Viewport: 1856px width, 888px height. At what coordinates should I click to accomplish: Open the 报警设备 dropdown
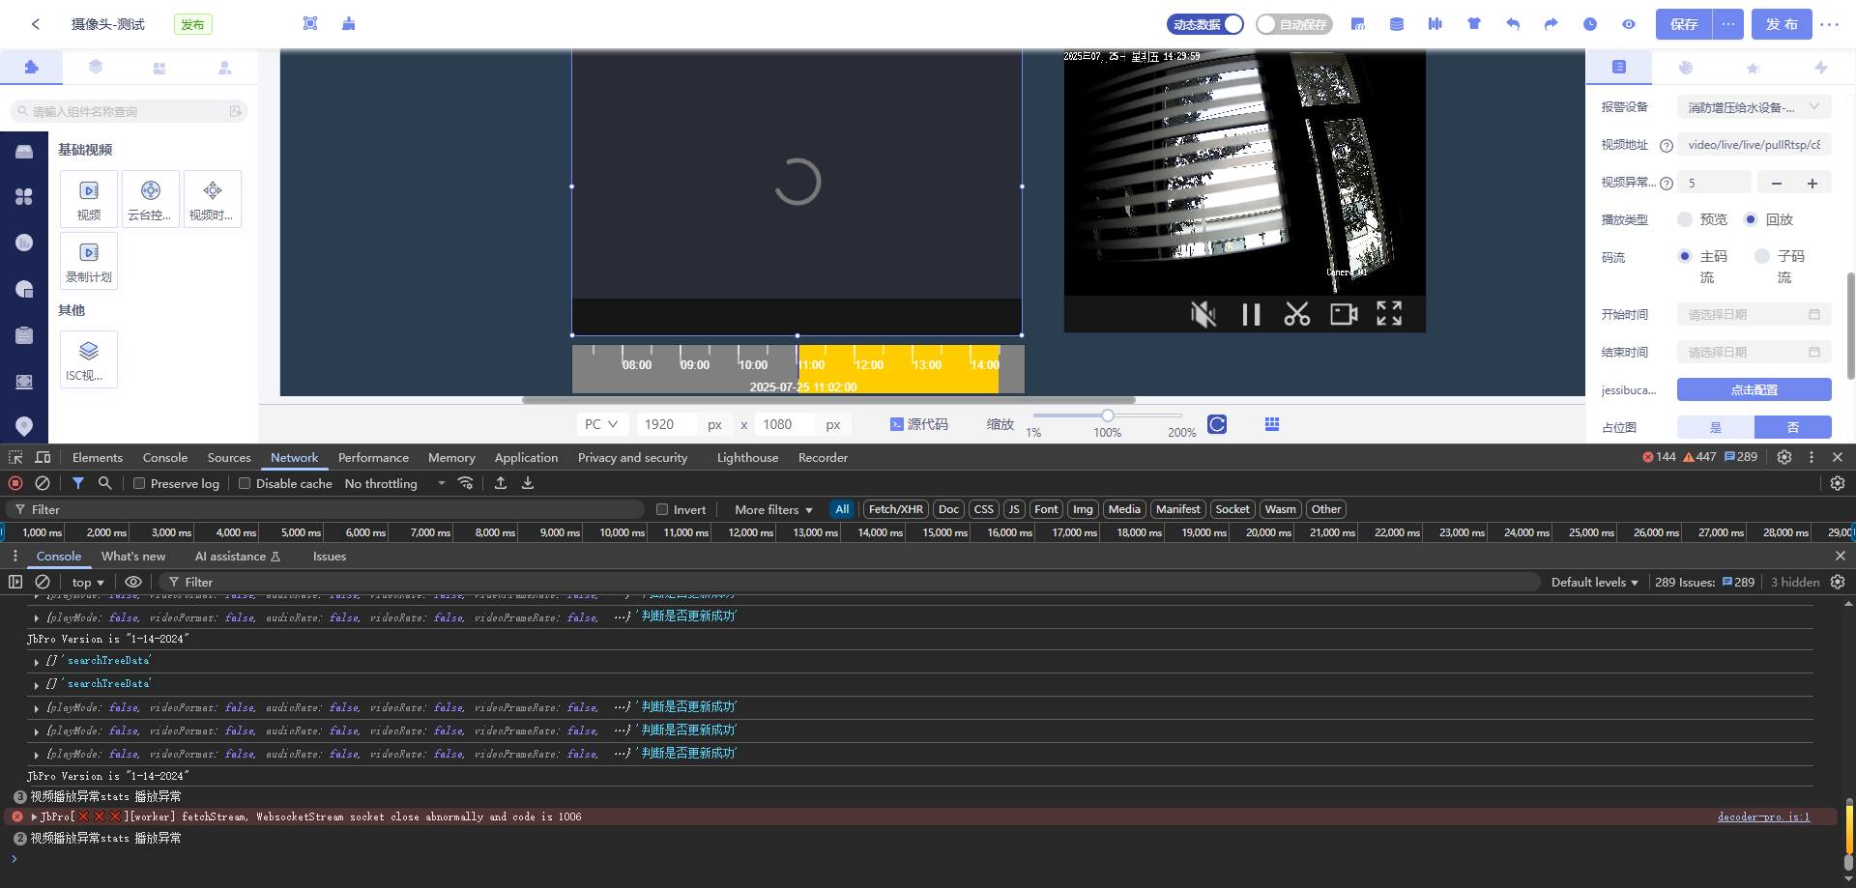[x=1754, y=107]
